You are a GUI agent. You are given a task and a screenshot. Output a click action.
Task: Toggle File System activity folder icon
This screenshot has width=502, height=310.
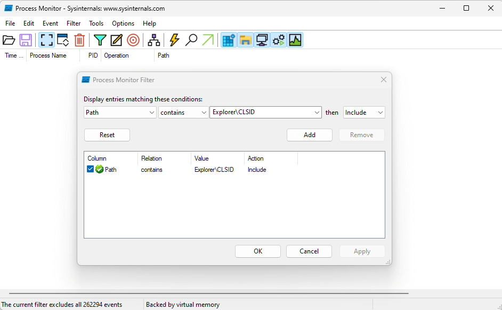[245, 40]
